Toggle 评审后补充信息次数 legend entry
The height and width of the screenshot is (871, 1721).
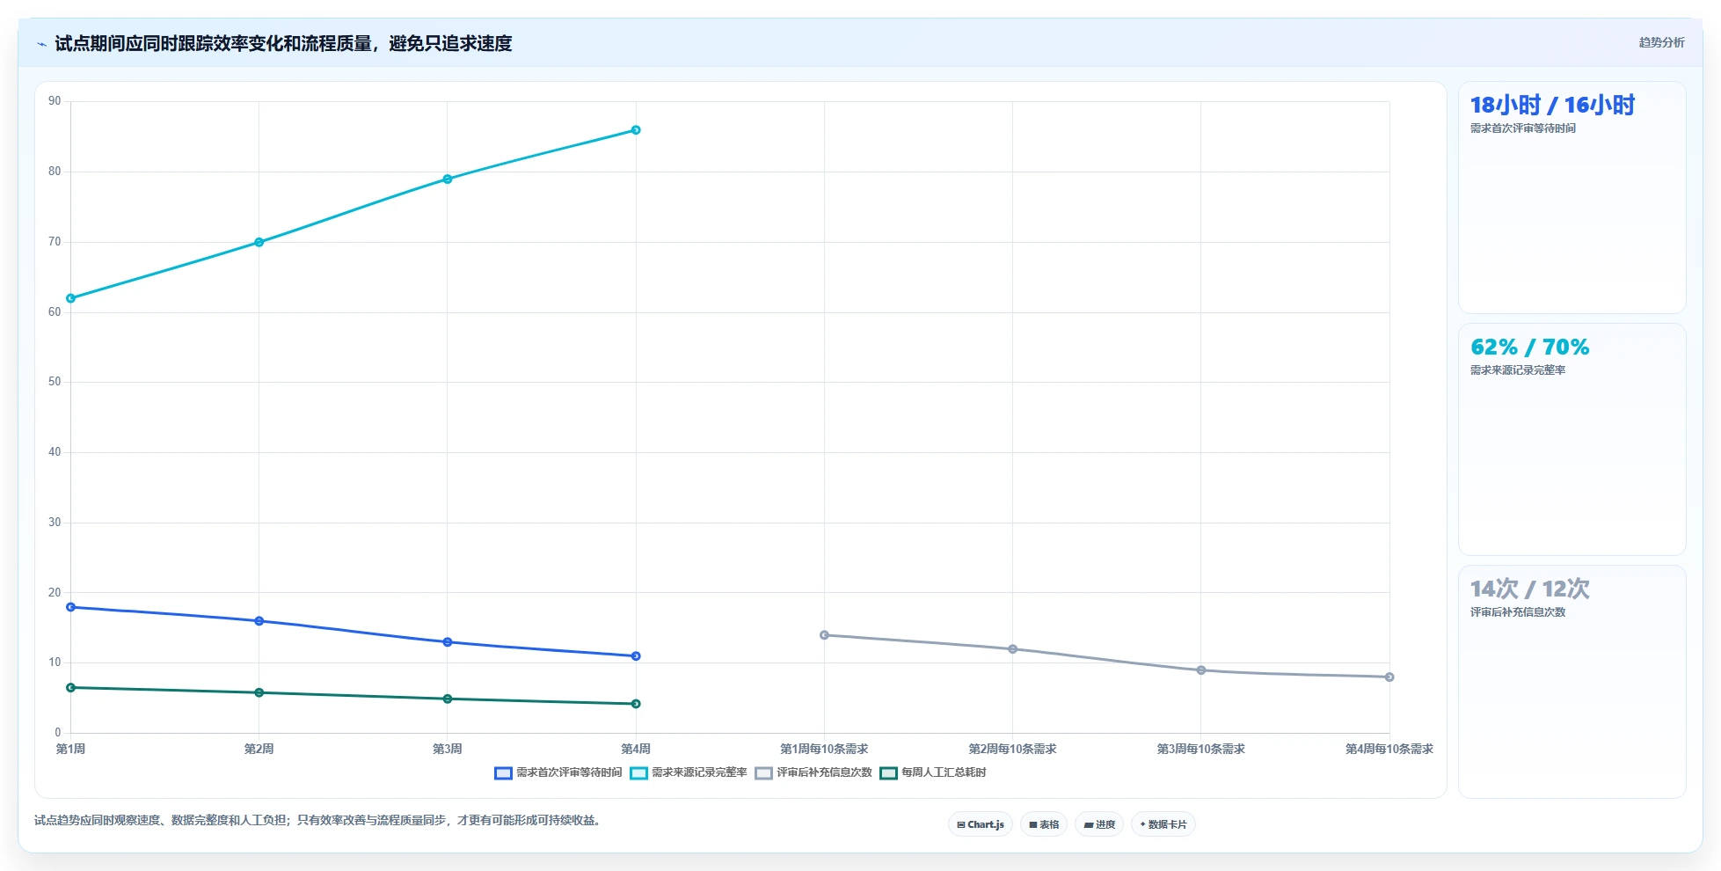813,772
